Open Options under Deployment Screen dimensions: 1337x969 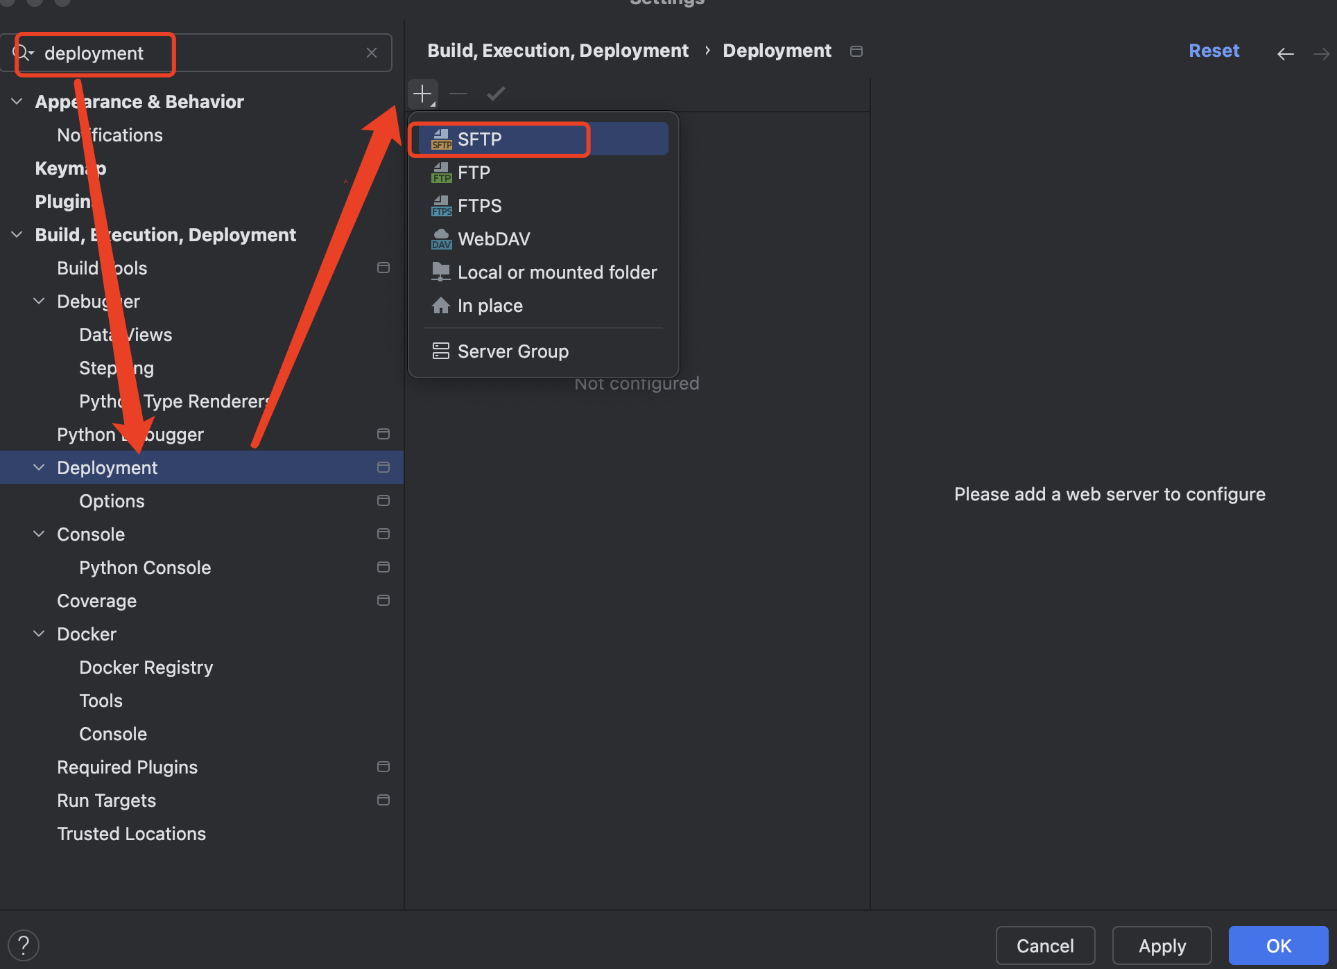(x=112, y=501)
